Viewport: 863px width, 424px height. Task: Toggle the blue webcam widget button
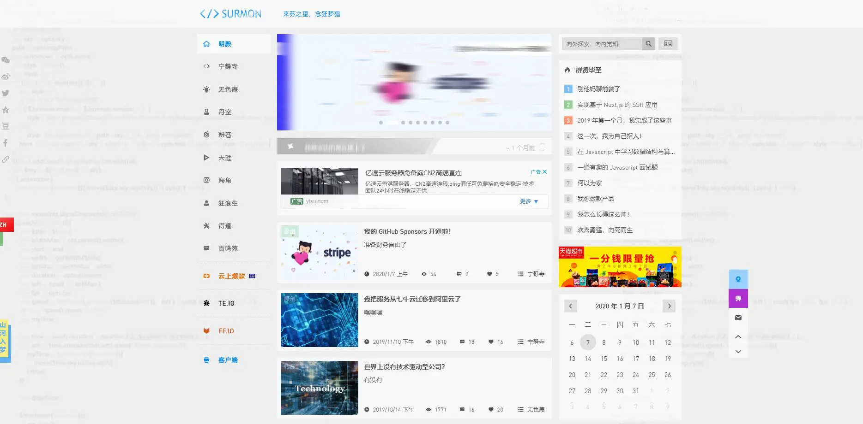tap(738, 278)
